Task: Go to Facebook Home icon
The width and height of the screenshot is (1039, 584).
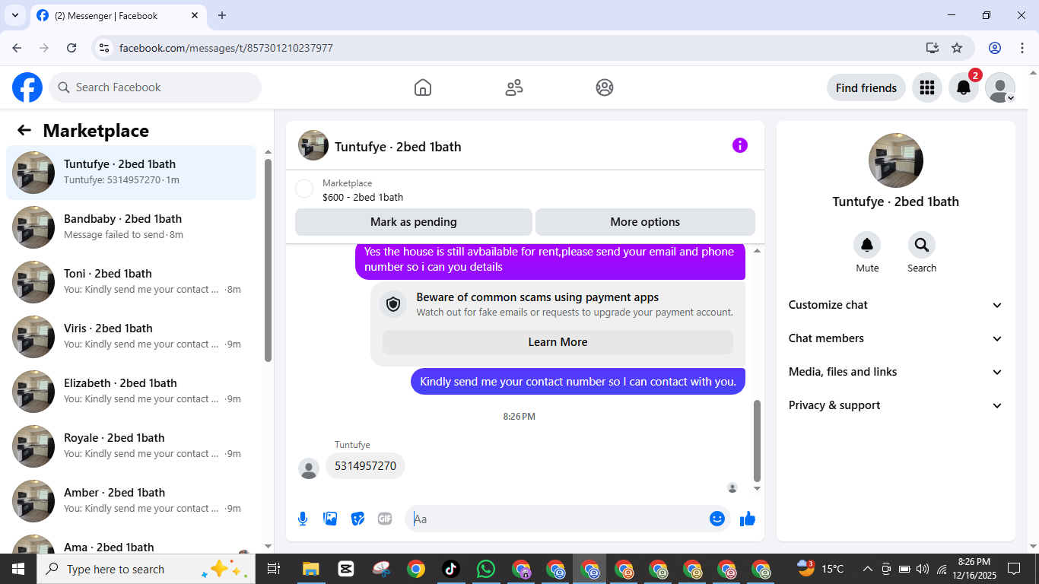Action: click(423, 87)
